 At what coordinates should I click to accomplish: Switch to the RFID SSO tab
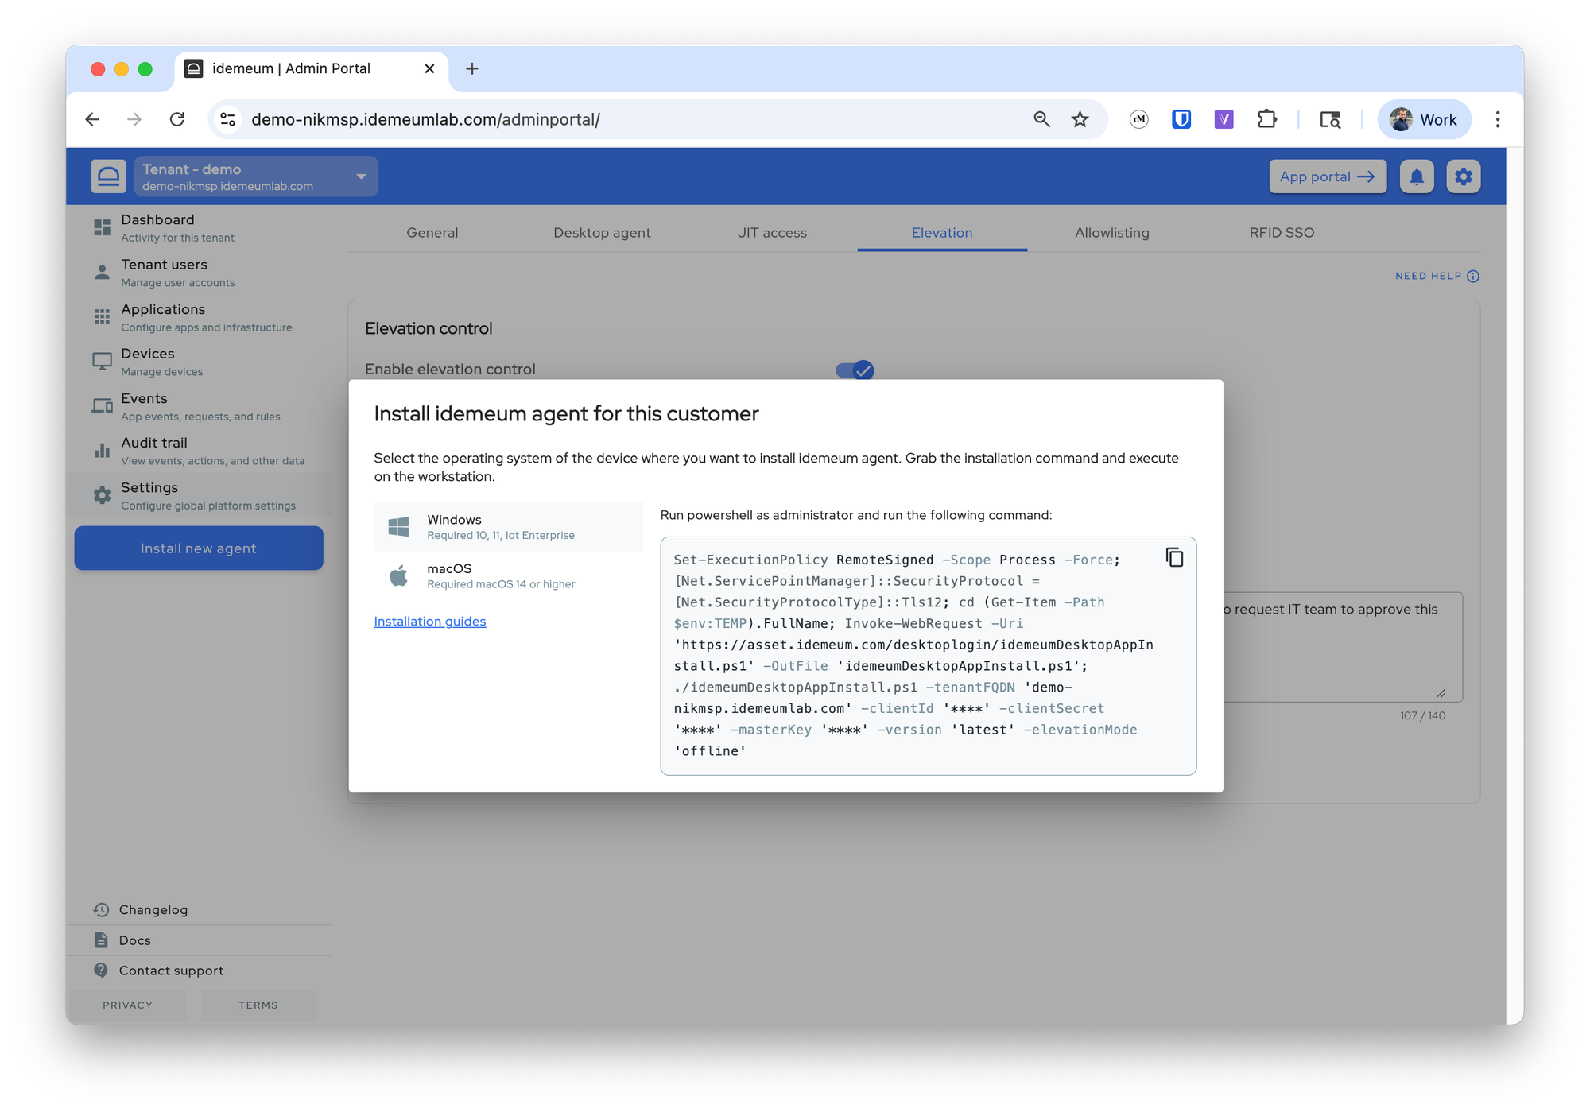pyautogui.click(x=1282, y=232)
